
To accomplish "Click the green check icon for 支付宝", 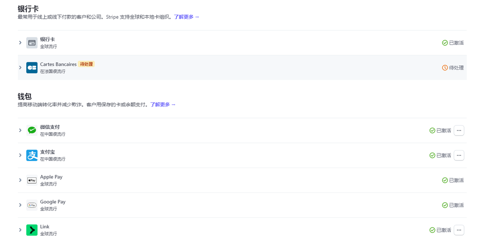I will click(x=432, y=155).
